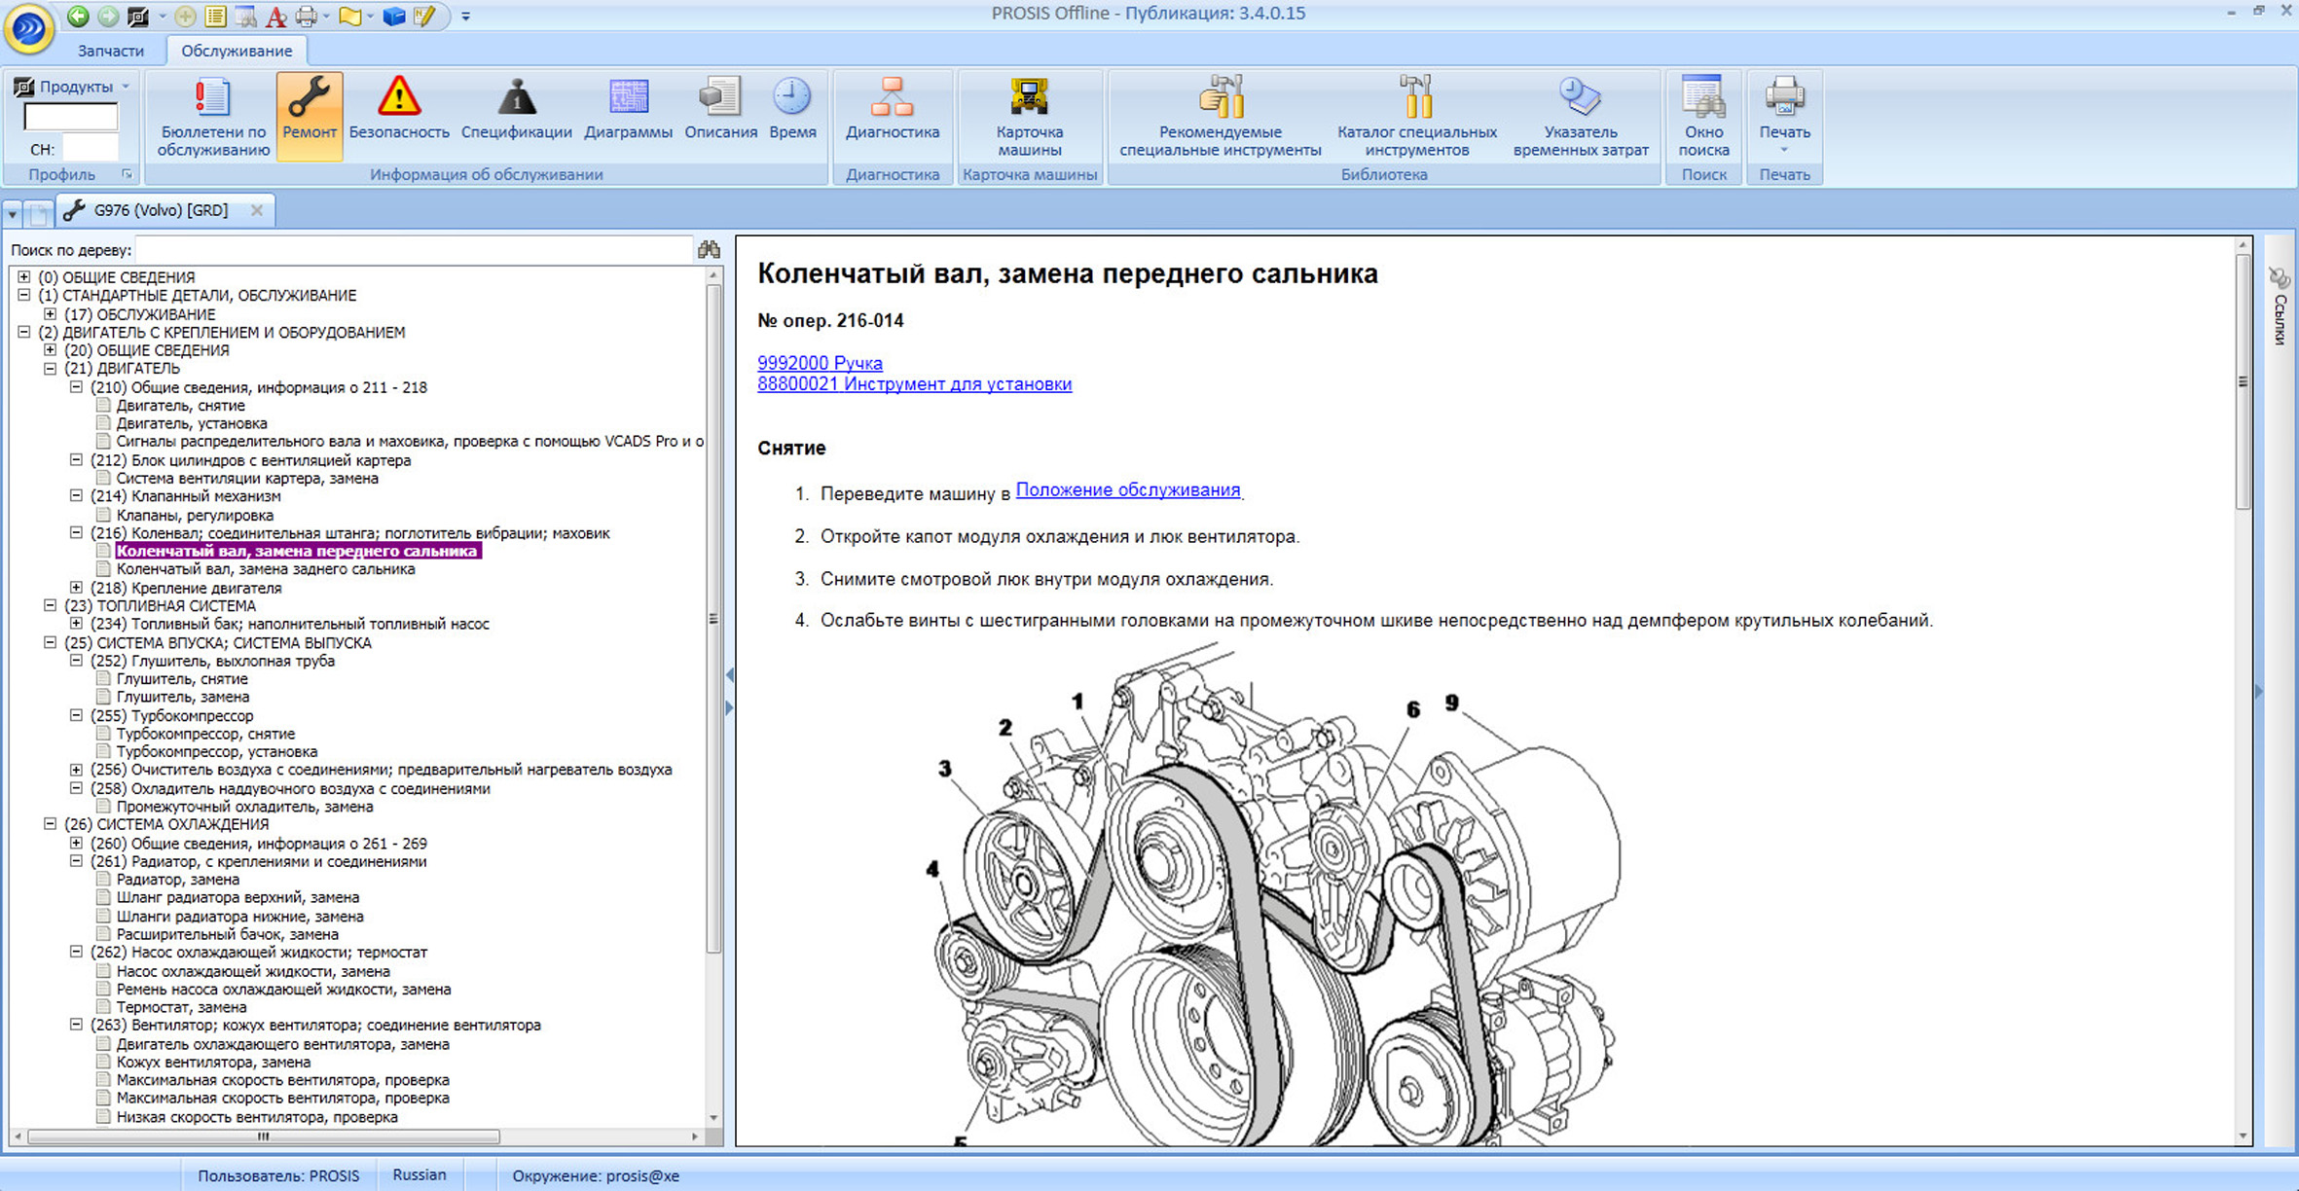The height and width of the screenshot is (1191, 2299).
Task: Click the binoculars tree search icon
Action: tap(709, 250)
